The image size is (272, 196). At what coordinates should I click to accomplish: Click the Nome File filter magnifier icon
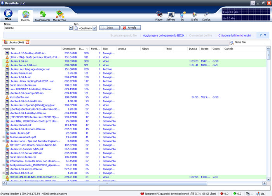pyautogui.click(x=232, y=42)
